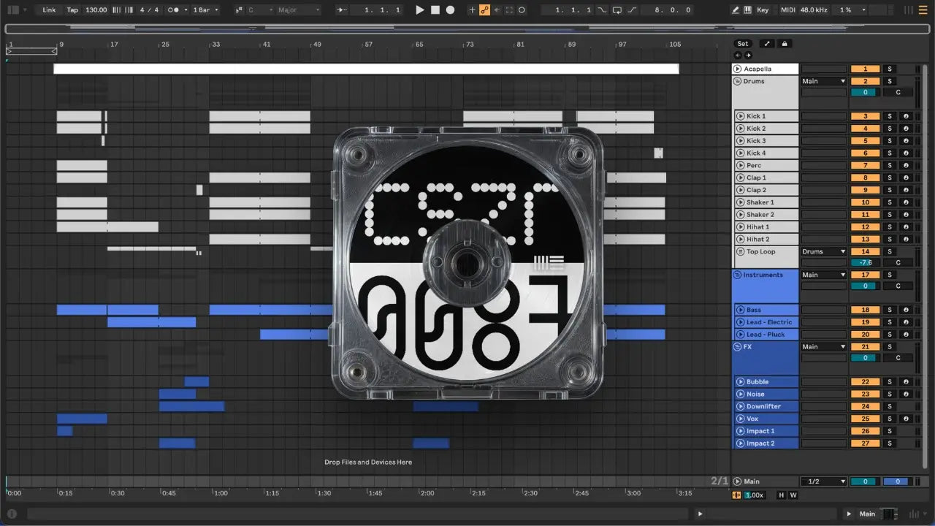This screenshot has height=526, width=935.
Task: Click the Tap tempo button
Action: 72,10
